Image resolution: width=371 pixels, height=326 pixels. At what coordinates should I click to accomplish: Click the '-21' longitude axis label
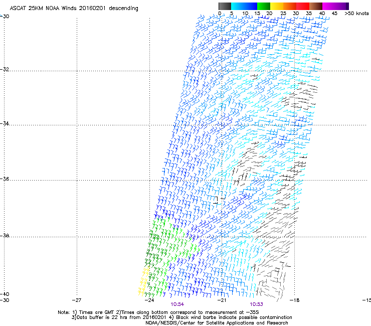pyautogui.click(x=222, y=300)
